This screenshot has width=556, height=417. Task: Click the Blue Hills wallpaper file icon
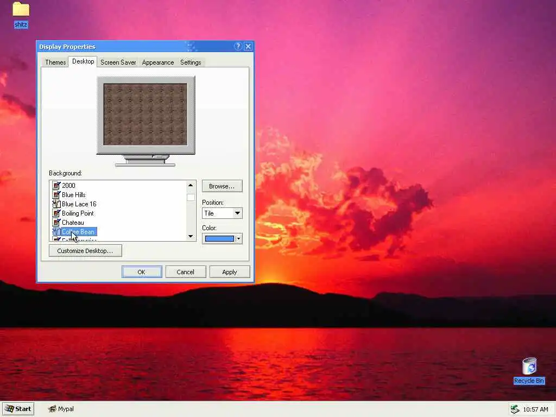click(56, 194)
